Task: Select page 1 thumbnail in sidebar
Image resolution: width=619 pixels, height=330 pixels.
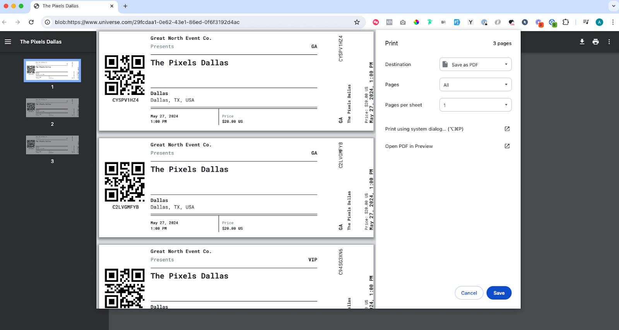Action: pyautogui.click(x=52, y=71)
